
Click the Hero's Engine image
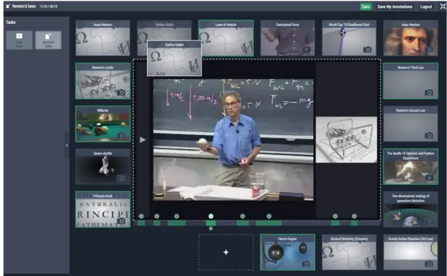point(287,256)
